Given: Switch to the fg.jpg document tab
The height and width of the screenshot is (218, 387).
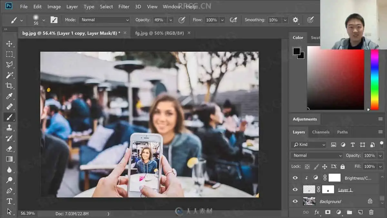Looking at the screenshot, I should [160, 33].
